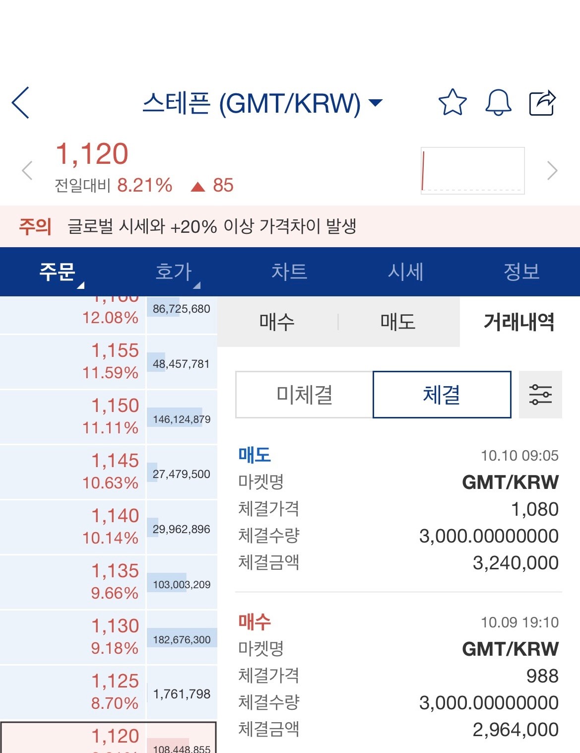580x753 pixels.
Task: Tap order quantity 48,457,781
Action: 182,364
